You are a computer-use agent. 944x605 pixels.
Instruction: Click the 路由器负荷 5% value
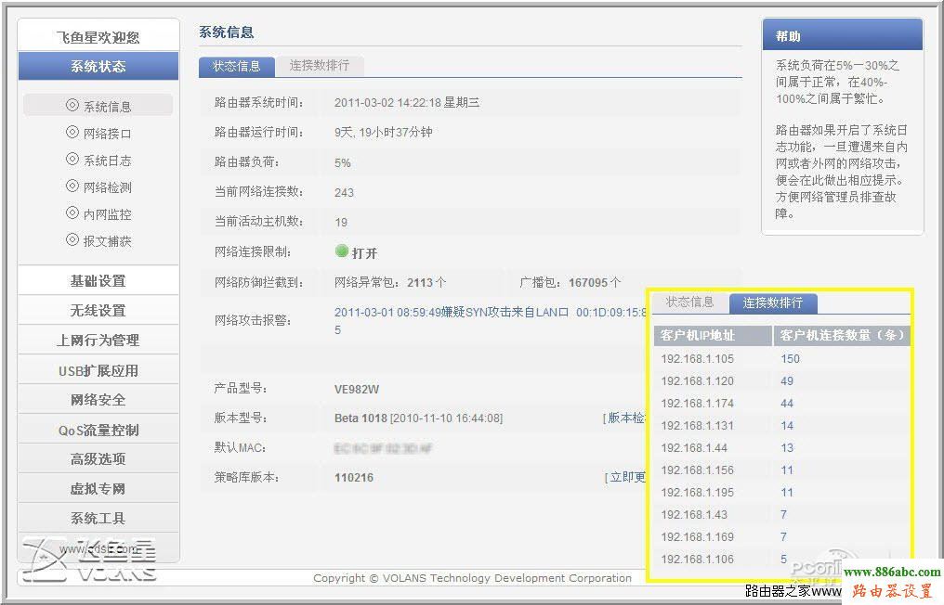pyautogui.click(x=342, y=162)
